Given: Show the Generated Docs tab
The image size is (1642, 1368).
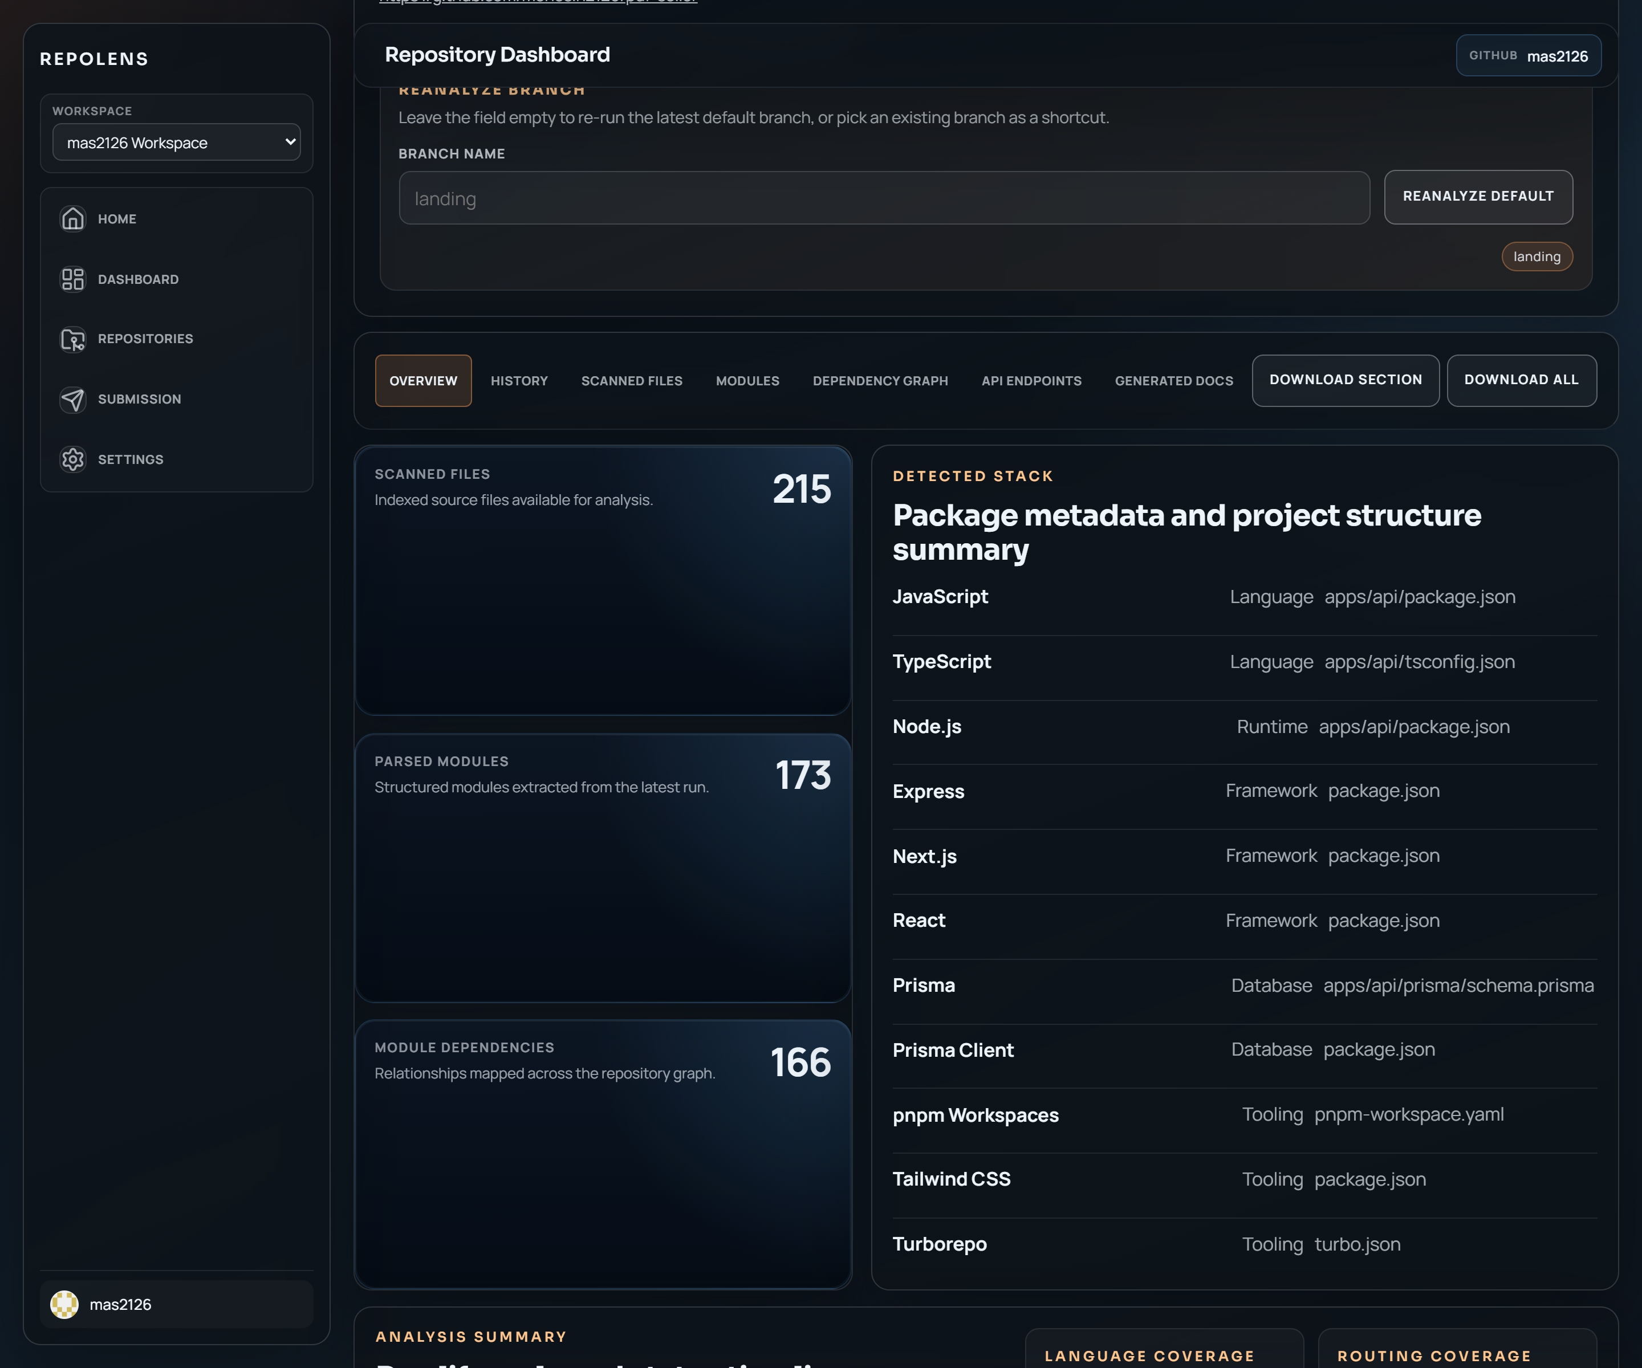Looking at the screenshot, I should (x=1174, y=381).
